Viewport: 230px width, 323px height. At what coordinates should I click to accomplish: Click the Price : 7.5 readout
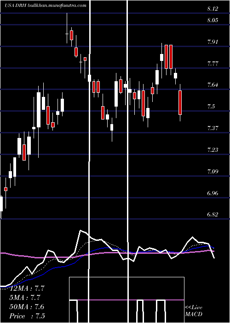click(x=27, y=316)
